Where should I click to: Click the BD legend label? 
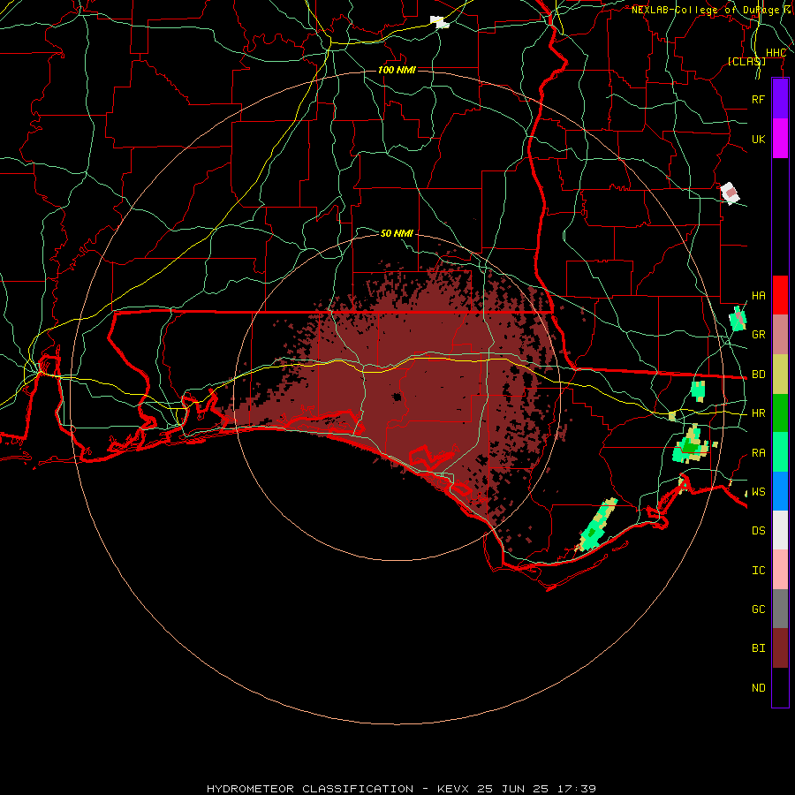point(758,375)
